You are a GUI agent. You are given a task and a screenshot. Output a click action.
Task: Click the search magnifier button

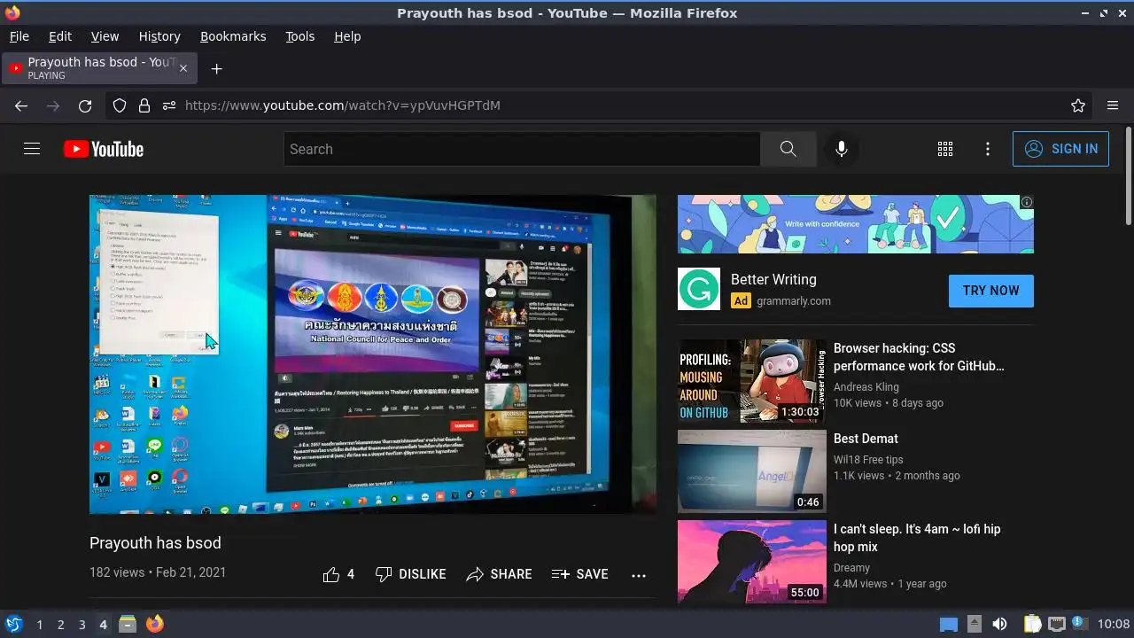[788, 149]
